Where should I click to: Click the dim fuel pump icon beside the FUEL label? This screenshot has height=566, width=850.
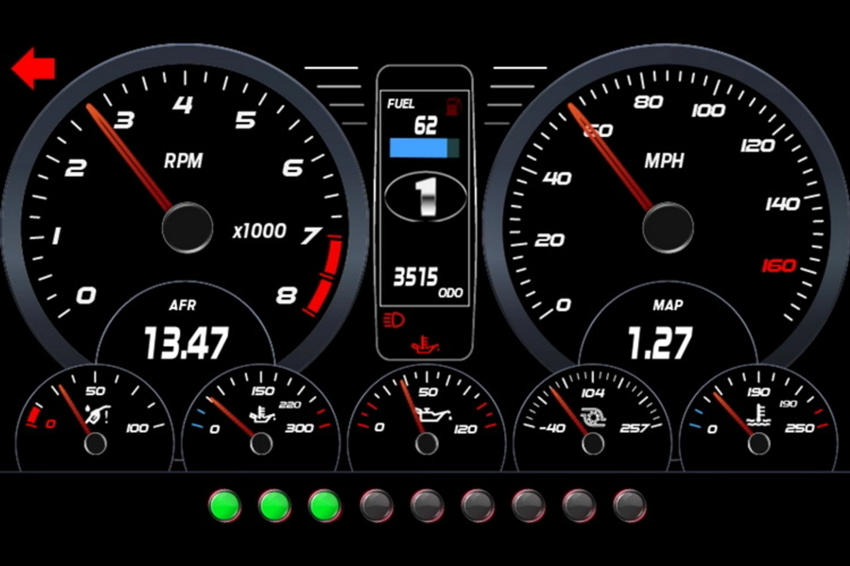pyautogui.click(x=452, y=106)
